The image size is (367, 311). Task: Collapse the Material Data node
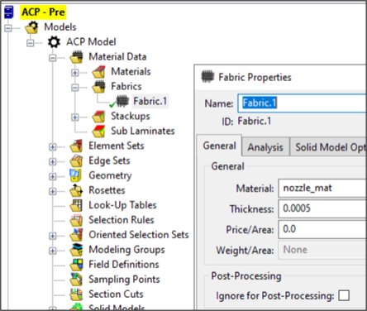pyautogui.click(x=52, y=58)
